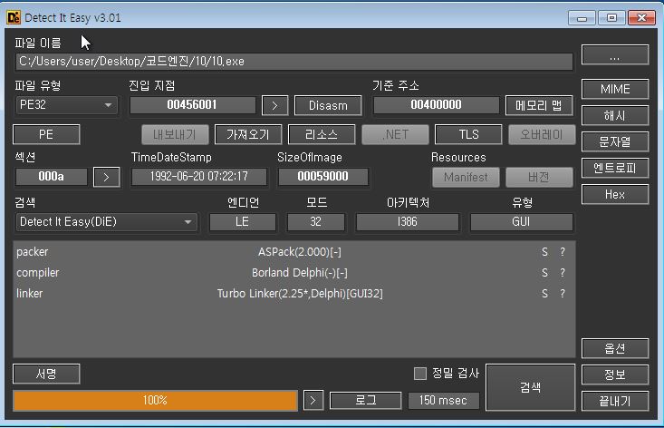Image resolution: width=664 pixels, height=428 pixels.
Task: Click the arrow button next to section count 000a
Action: 106,177
